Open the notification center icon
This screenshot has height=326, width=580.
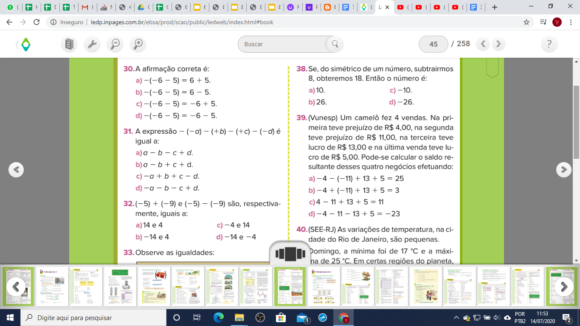[x=566, y=318]
